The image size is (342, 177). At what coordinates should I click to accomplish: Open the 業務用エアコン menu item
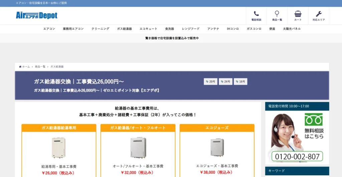(x=73, y=29)
